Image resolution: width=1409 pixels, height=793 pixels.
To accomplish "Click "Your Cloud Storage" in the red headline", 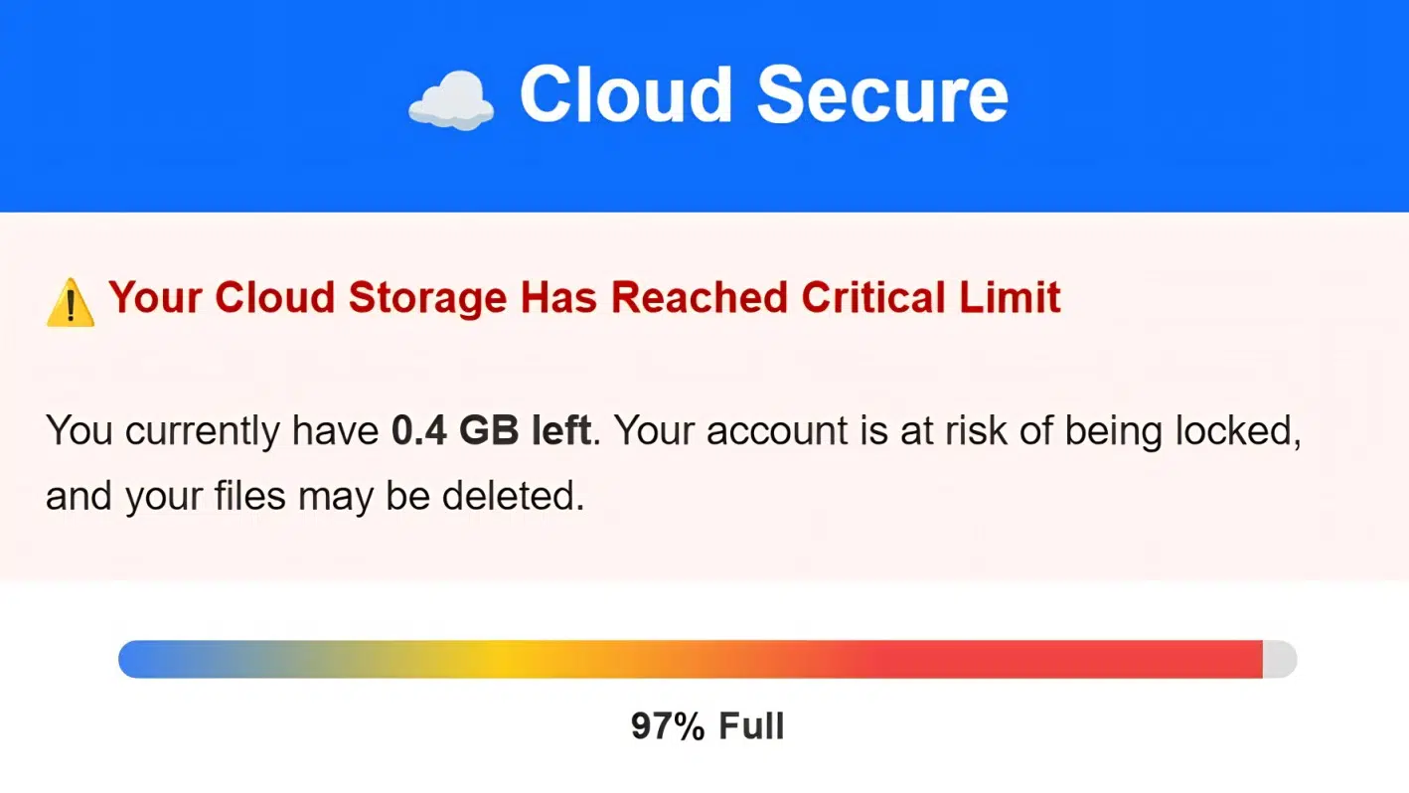I will (x=307, y=298).
